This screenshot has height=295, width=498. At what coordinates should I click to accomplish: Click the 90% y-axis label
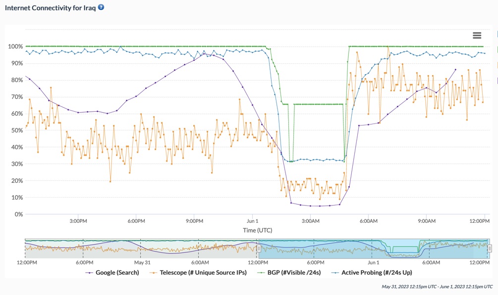tap(16, 63)
